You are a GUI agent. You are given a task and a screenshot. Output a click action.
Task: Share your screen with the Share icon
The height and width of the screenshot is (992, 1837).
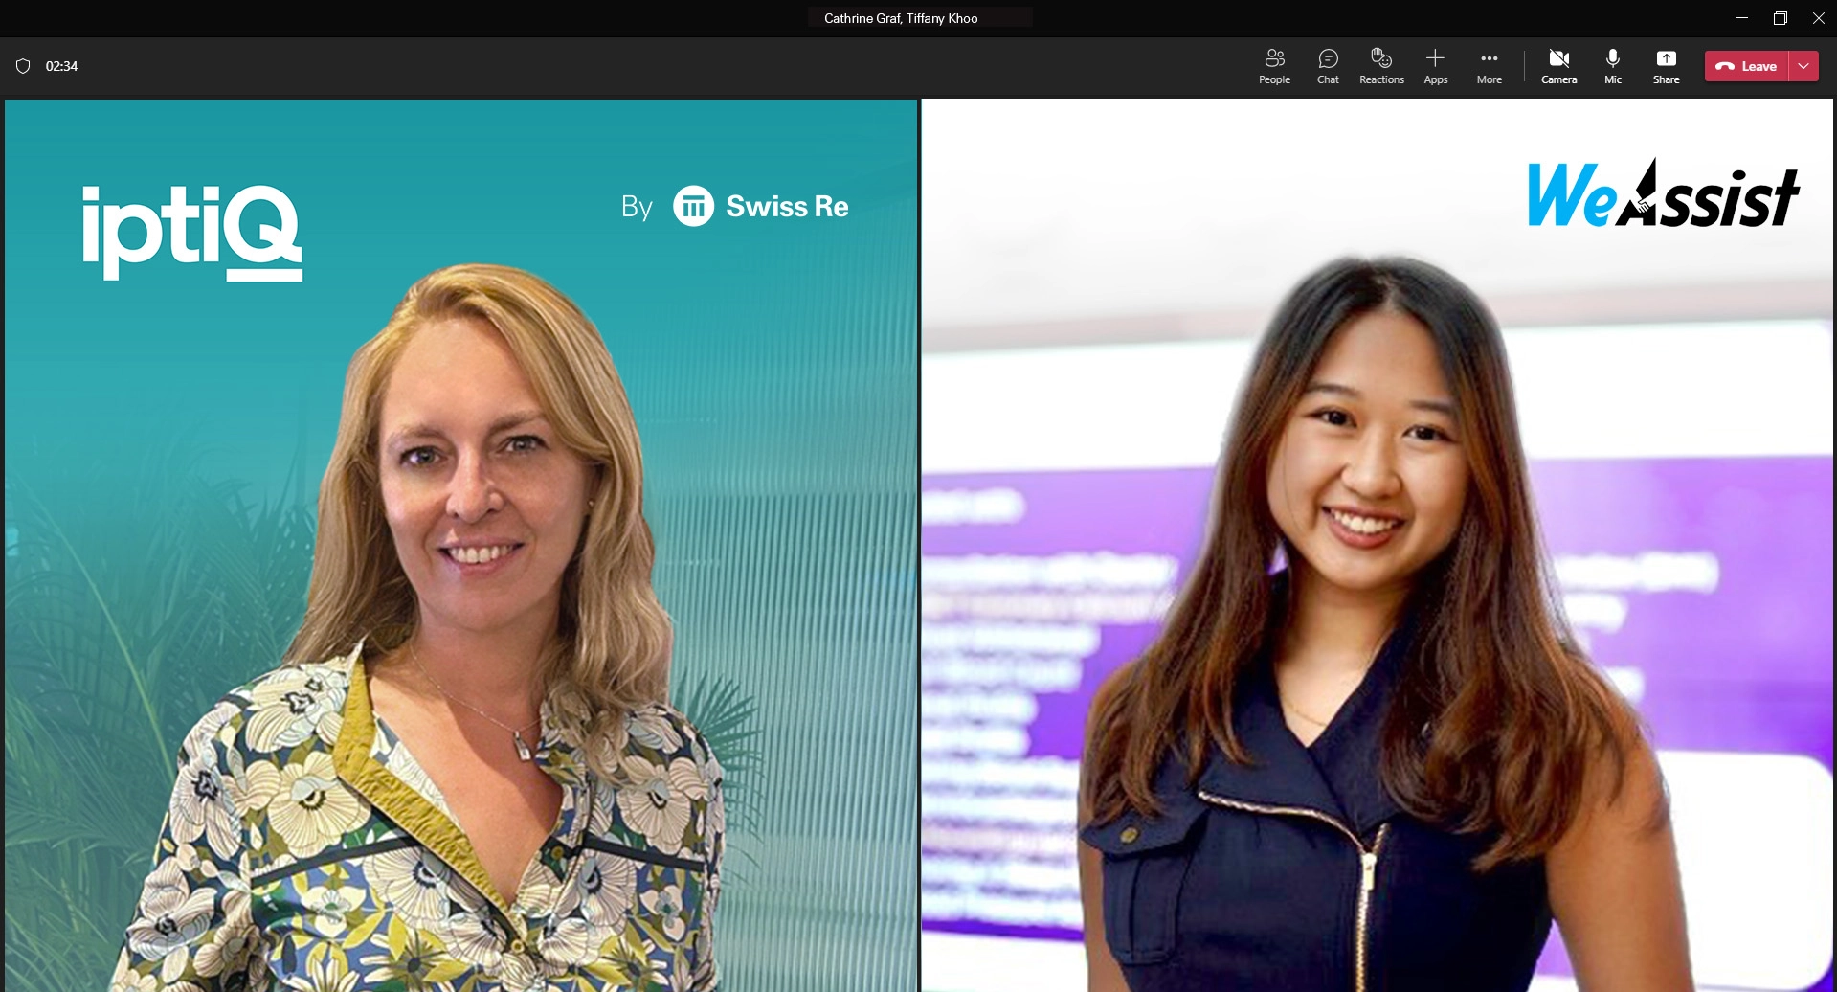1666,65
